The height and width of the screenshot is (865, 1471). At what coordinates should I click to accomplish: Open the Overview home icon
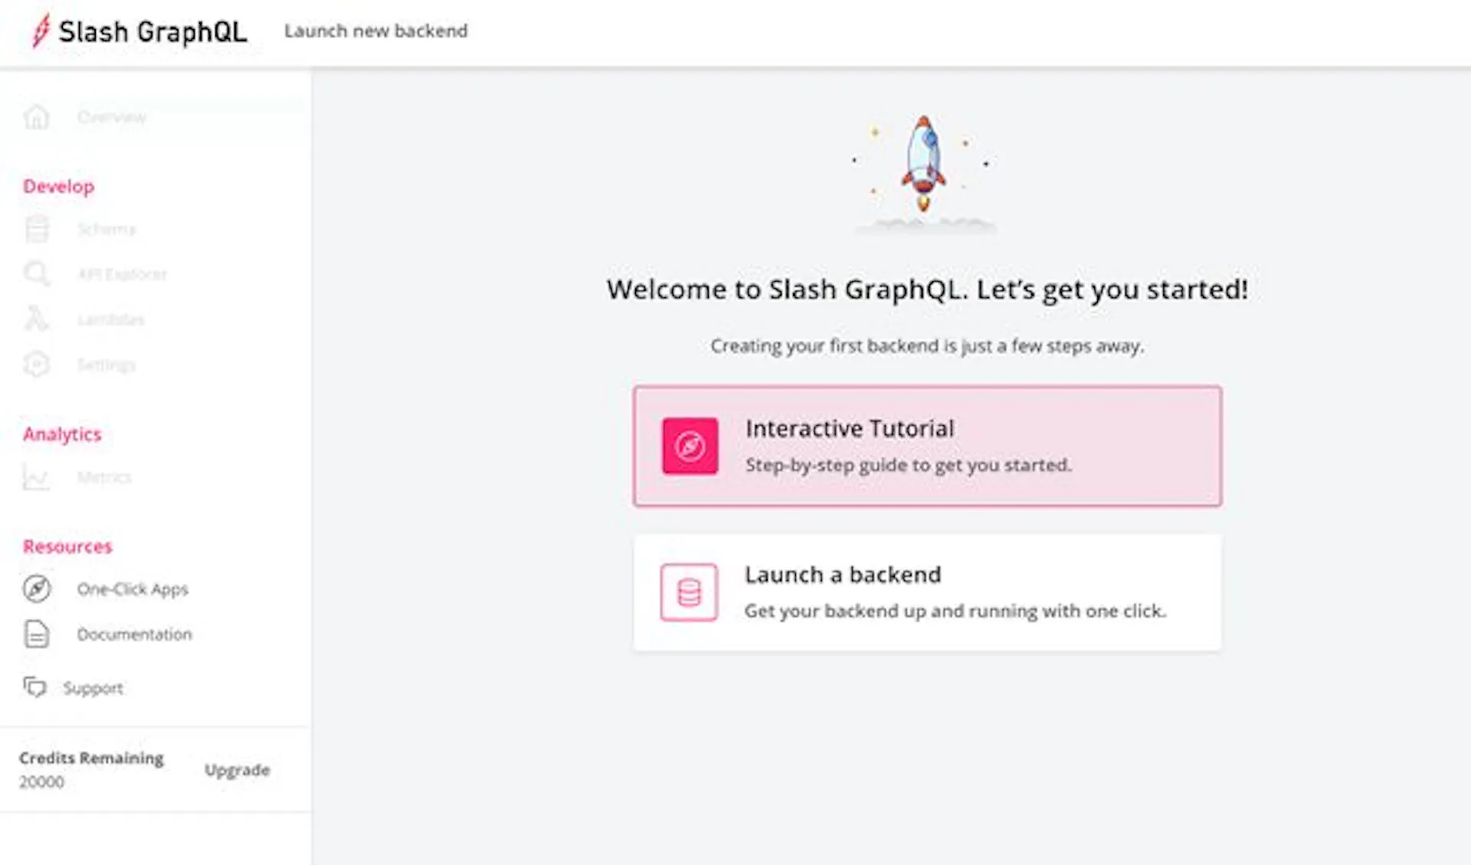pyautogui.click(x=36, y=117)
